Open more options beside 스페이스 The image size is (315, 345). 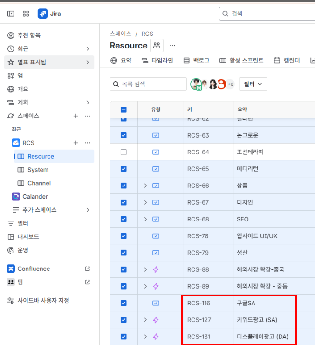click(x=87, y=116)
